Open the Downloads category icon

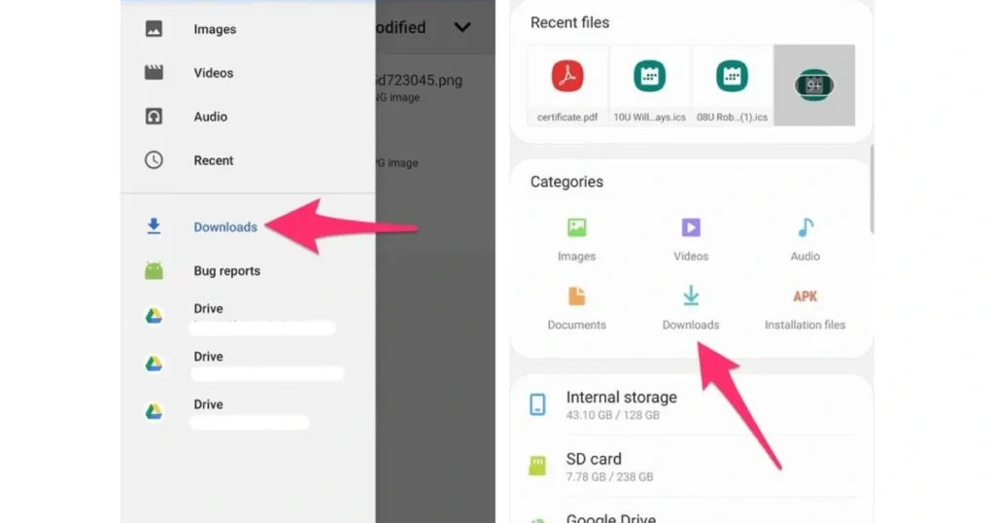(x=691, y=296)
